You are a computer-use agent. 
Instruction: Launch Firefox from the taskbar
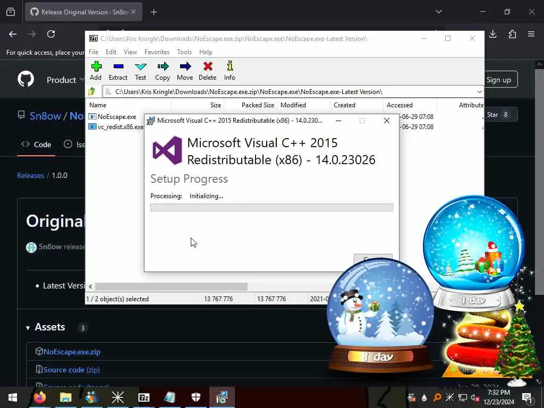39,397
